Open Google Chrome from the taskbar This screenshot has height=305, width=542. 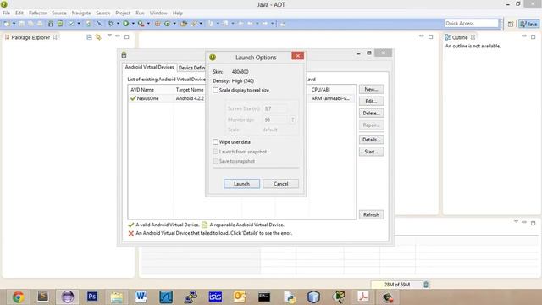pos(19,297)
